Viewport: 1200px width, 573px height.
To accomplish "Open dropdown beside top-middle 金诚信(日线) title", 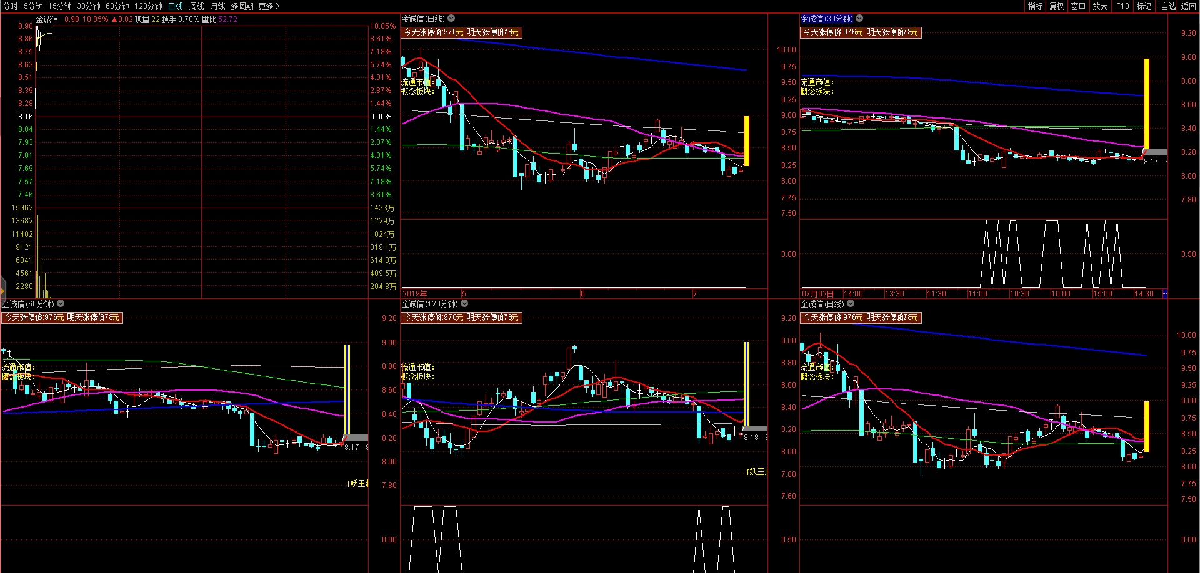I will tap(451, 19).
